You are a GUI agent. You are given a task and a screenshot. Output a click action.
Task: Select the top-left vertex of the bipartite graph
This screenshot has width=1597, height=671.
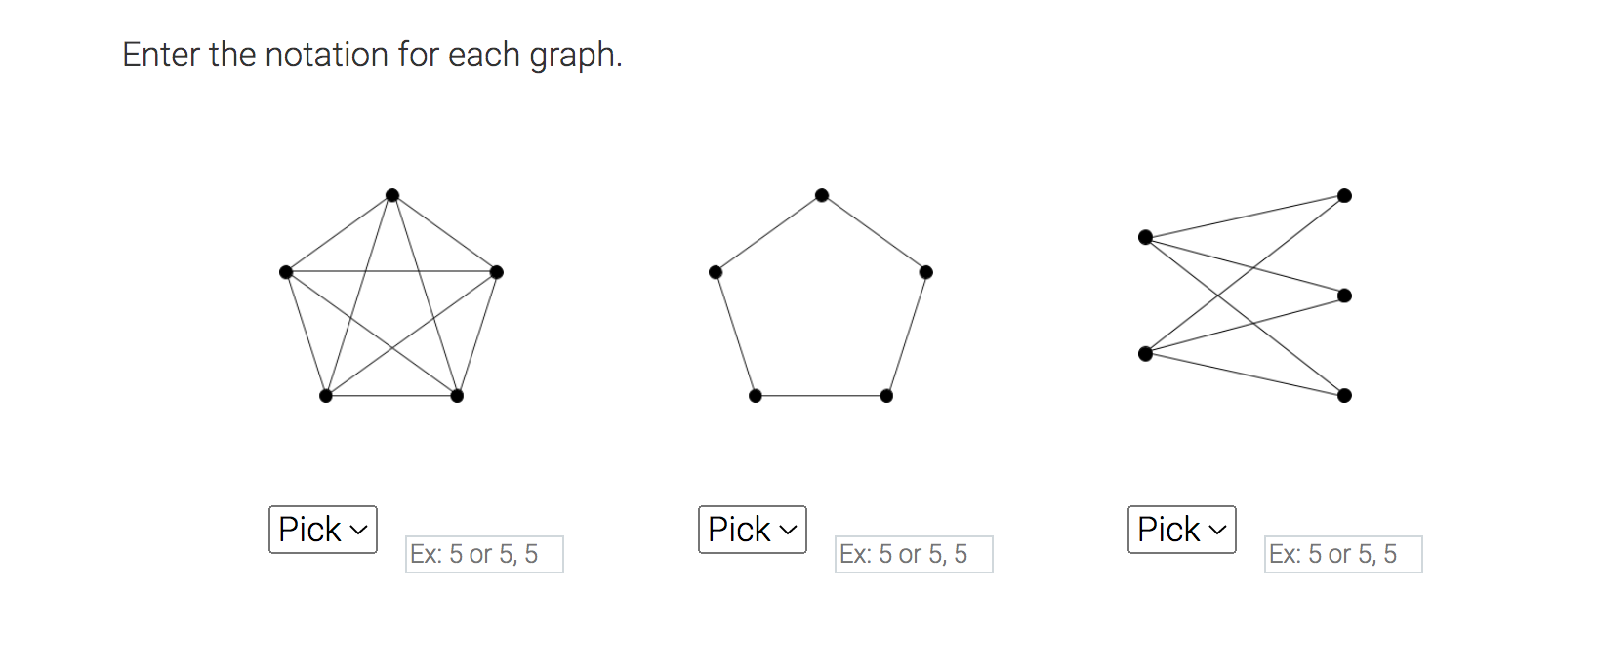coord(1145,235)
